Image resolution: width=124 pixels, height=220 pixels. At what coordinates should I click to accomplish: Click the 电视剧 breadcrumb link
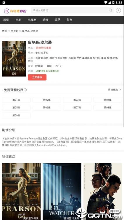(x=15, y=31)
